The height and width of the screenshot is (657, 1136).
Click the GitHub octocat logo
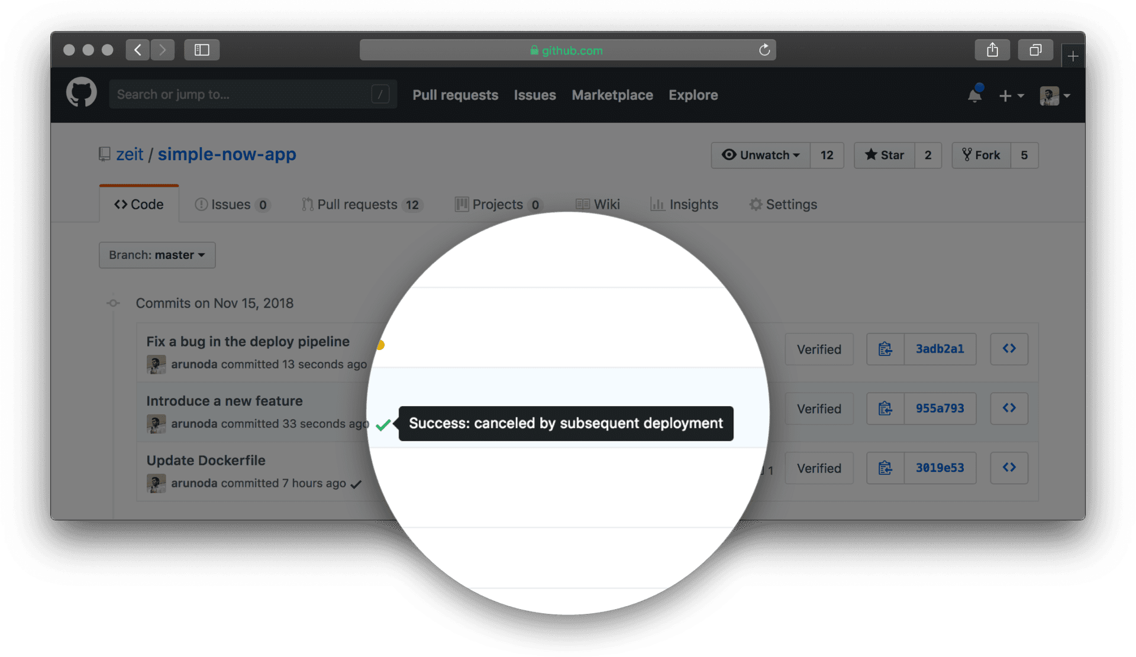[81, 93]
